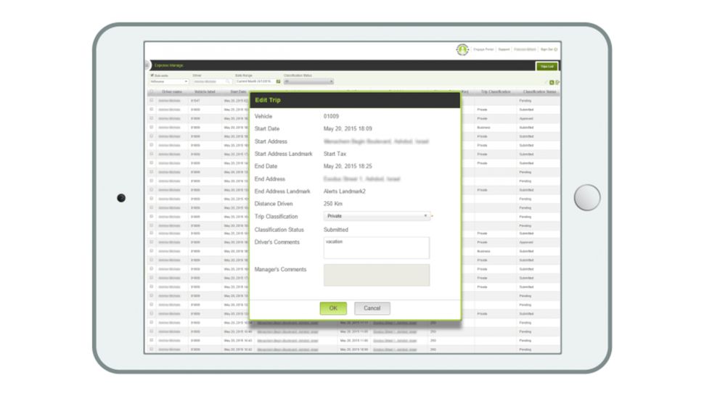The width and height of the screenshot is (704, 396).
Task: Click the side panel handle beside Expense Manager
Action: (147, 65)
